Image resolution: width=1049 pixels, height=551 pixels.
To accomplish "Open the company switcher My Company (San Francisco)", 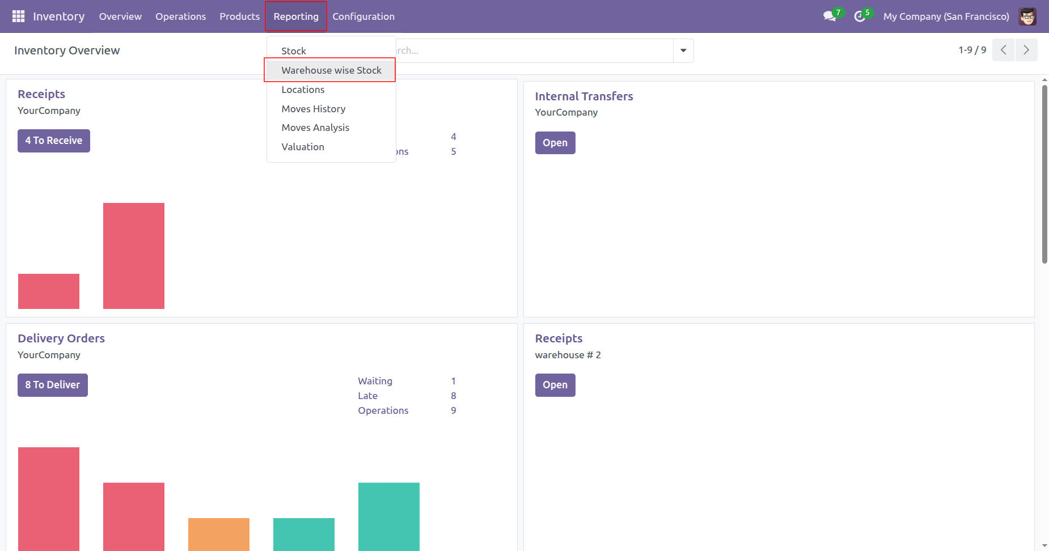I will coord(946,16).
